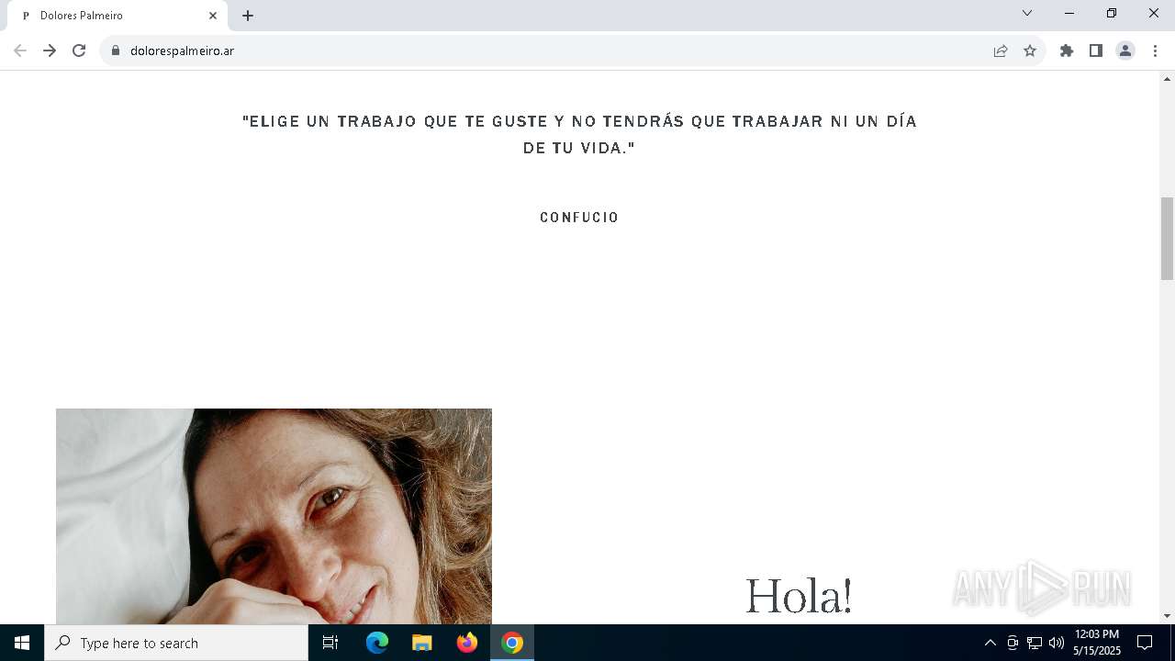The image size is (1175, 661).
Task: Click the woman's portrait photo
Action: pos(274,516)
